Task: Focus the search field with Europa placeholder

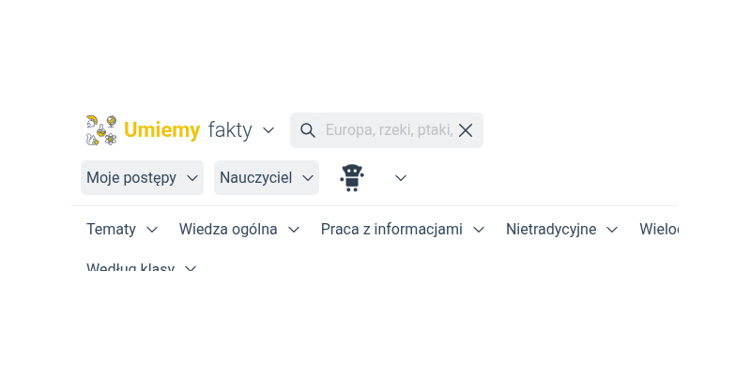Action: tap(389, 130)
